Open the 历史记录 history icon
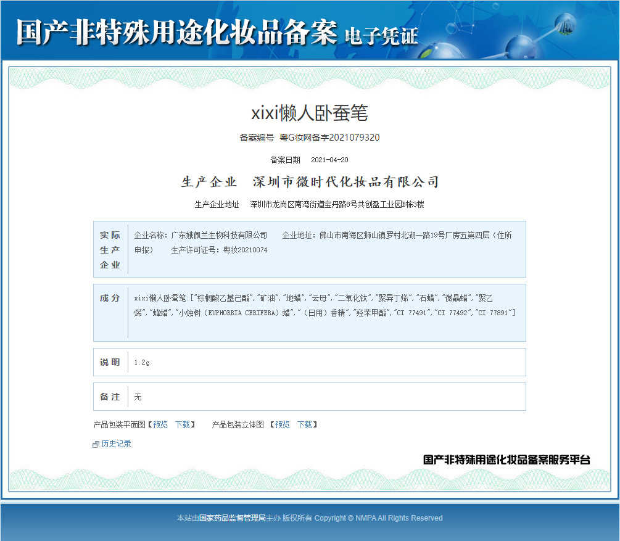Viewport: 620px width, 541px height. (96, 445)
